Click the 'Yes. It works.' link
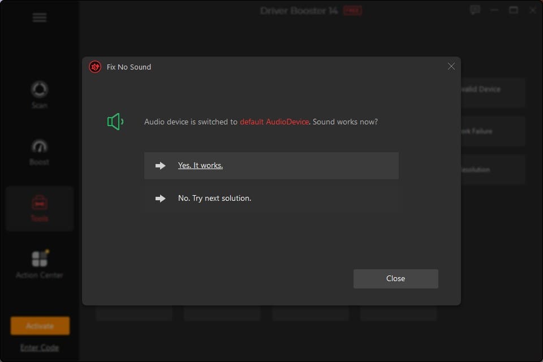The width and height of the screenshot is (543, 362). coord(200,165)
